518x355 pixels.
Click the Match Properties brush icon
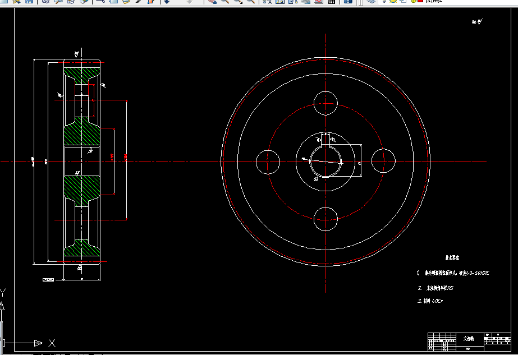pos(139,1)
